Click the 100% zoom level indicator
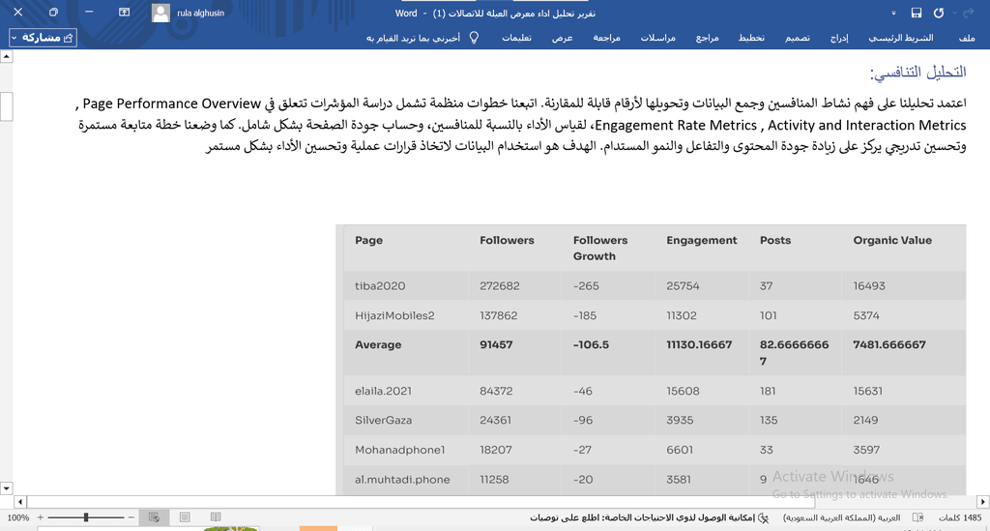 tap(17, 517)
